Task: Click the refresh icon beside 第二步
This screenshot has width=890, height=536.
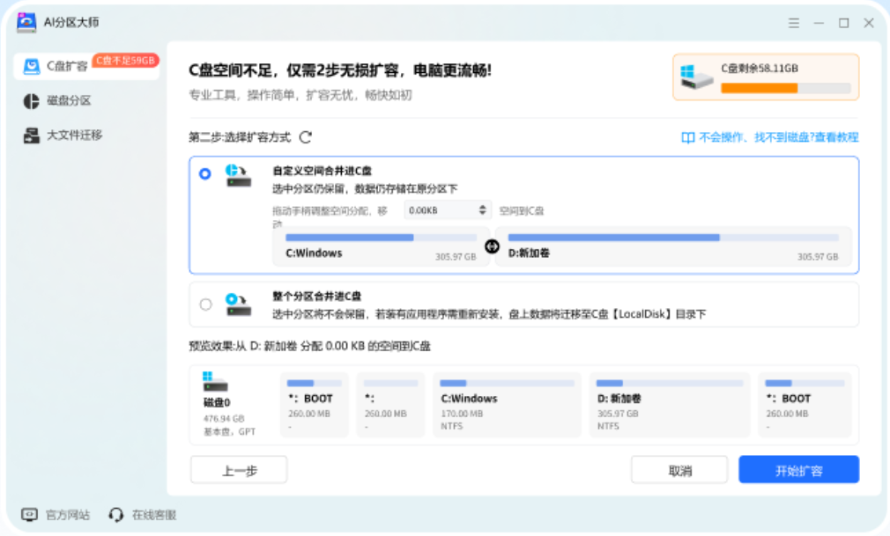Action: click(x=306, y=137)
